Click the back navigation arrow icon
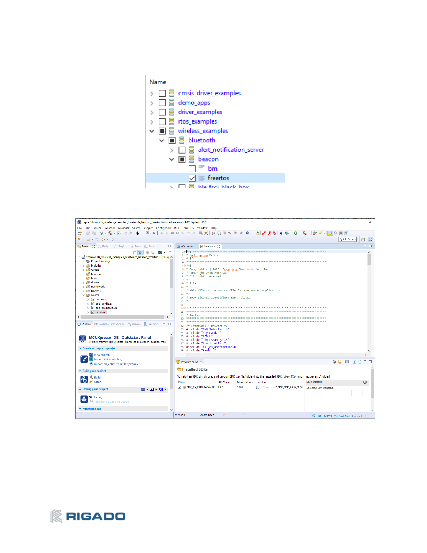The image size is (427, 553). click(103, 240)
